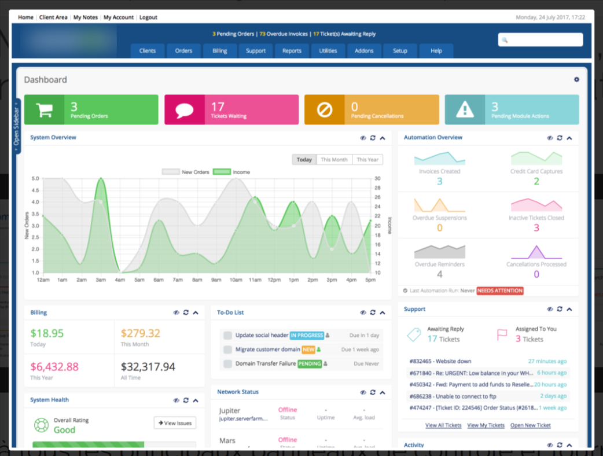This screenshot has width=603, height=456.
Task: Refresh the Automation Overview panel
Action: pyautogui.click(x=560, y=138)
